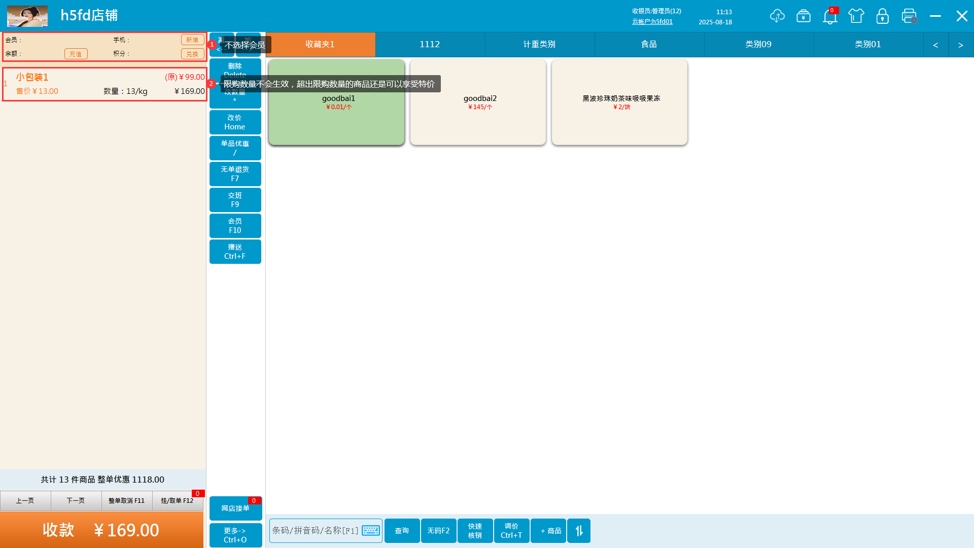Click the cloud sync download icon
Screen dimensions: 974x548
tap(777, 16)
